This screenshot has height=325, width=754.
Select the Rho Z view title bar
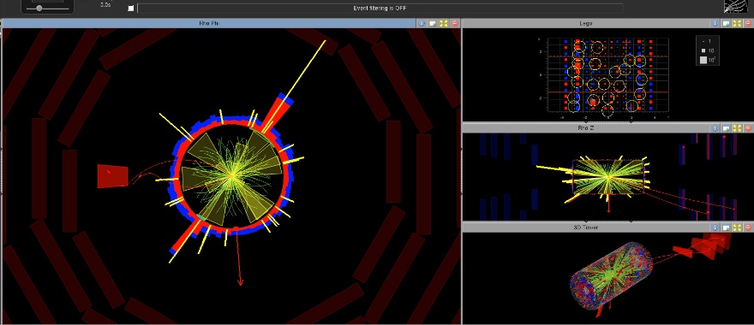(x=586, y=128)
